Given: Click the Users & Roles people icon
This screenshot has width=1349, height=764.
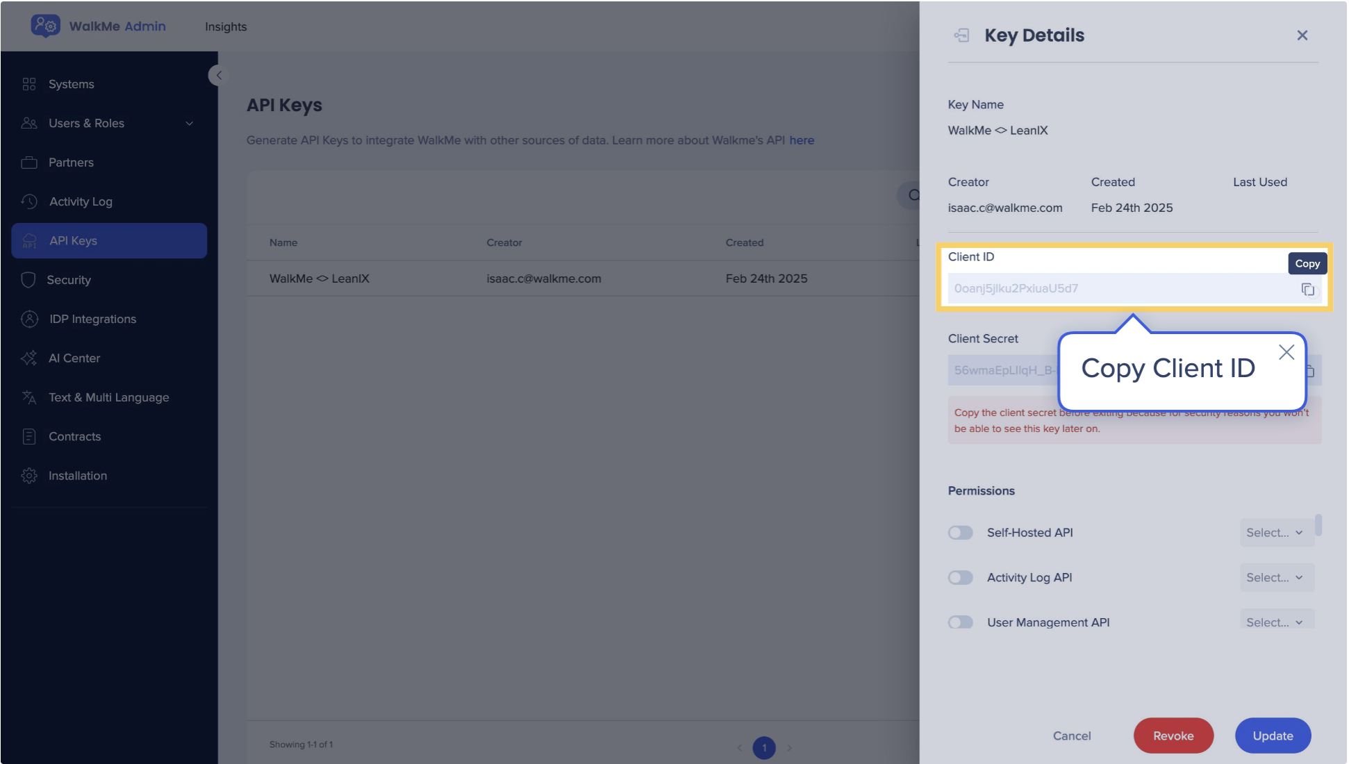Looking at the screenshot, I should click(x=29, y=123).
